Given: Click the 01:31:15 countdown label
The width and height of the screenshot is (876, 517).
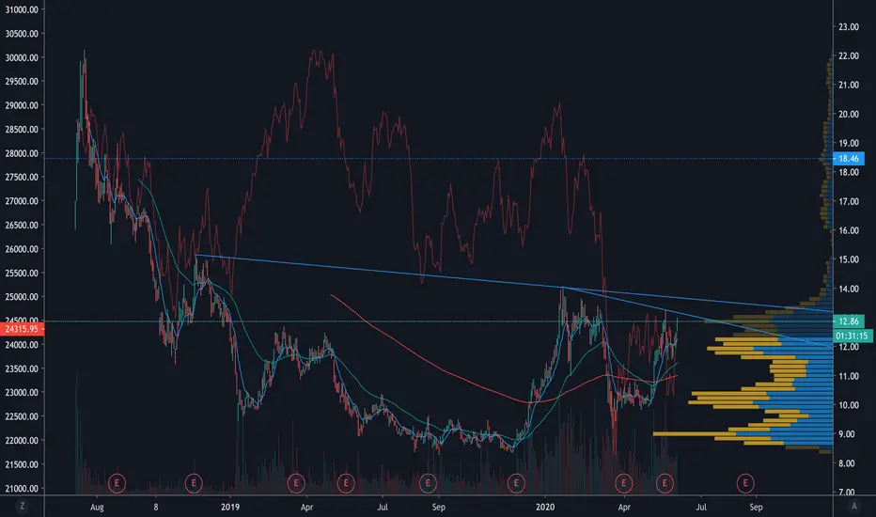Looking at the screenshot, I should pos(853,336).
